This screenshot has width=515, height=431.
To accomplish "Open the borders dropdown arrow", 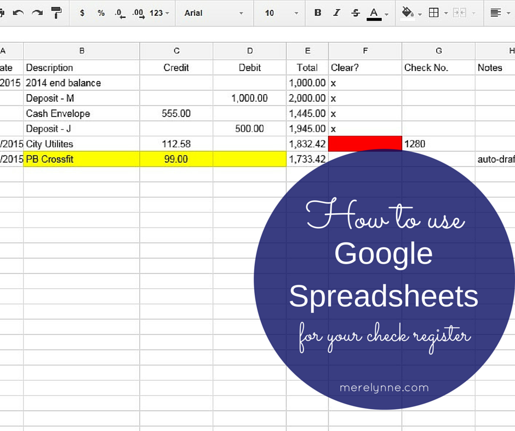I will click(446, 14).
